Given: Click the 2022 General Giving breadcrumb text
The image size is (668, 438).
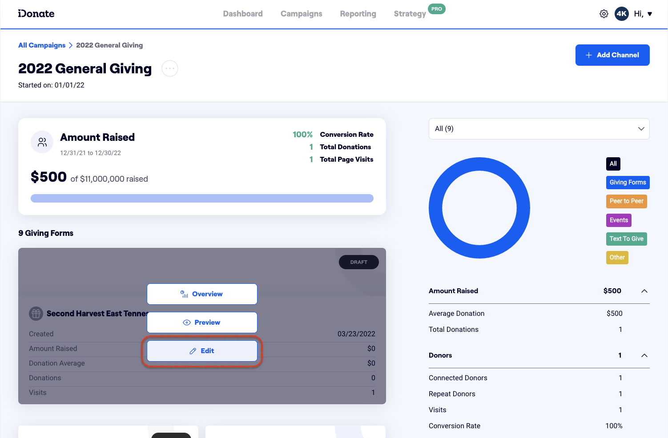Looking at the screenshot, I should coord(109,45).
